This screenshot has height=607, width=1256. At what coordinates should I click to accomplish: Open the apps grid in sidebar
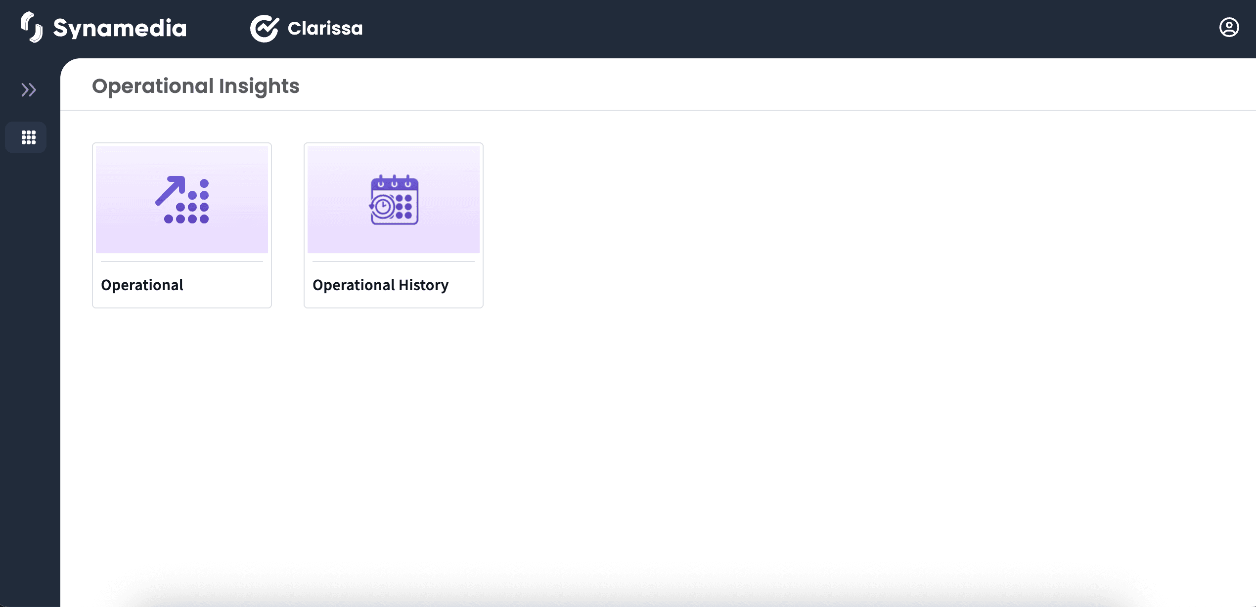click(x=29, y=137)
